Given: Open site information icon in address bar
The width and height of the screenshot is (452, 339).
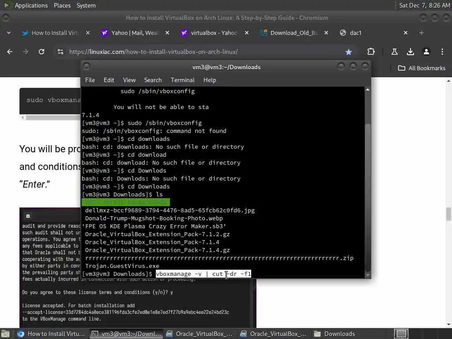Looking at the screenshot, I should tap(60, 52).
